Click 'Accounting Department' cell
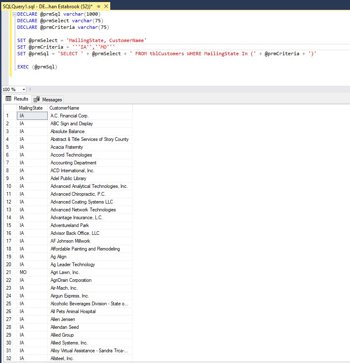The width and height of the screenshot is (350, 363). pos(90,163)
